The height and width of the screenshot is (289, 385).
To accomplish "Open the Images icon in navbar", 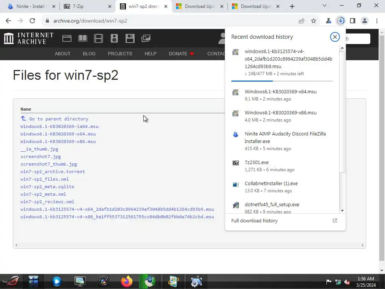I will [146, 38].
